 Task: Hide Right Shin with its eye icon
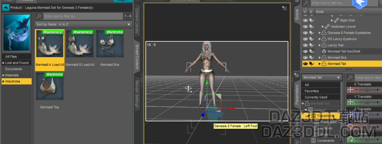(x=305, y=21)
